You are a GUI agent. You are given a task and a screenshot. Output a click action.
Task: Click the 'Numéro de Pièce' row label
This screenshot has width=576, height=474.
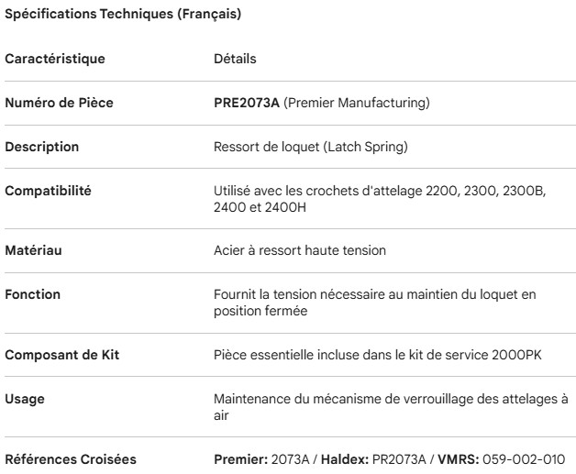pos(59,103)
